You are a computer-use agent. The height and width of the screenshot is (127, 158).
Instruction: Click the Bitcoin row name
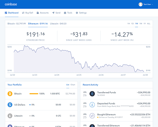click(x=18, y=94)
